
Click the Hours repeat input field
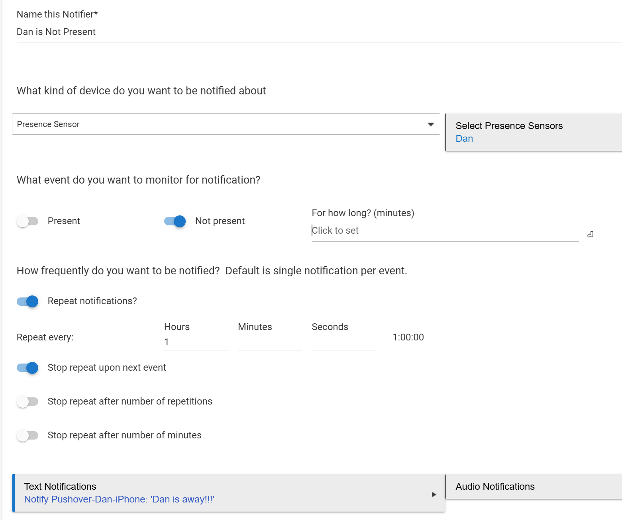pyautogui.click(x=196, y=342)
